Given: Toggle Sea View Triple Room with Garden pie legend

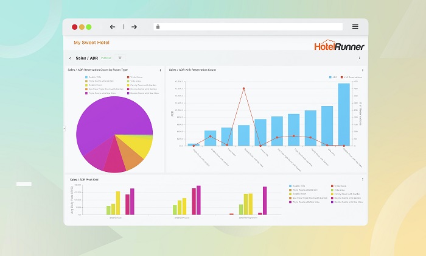Looking at the screenshot, I should (x=104, y=89).
